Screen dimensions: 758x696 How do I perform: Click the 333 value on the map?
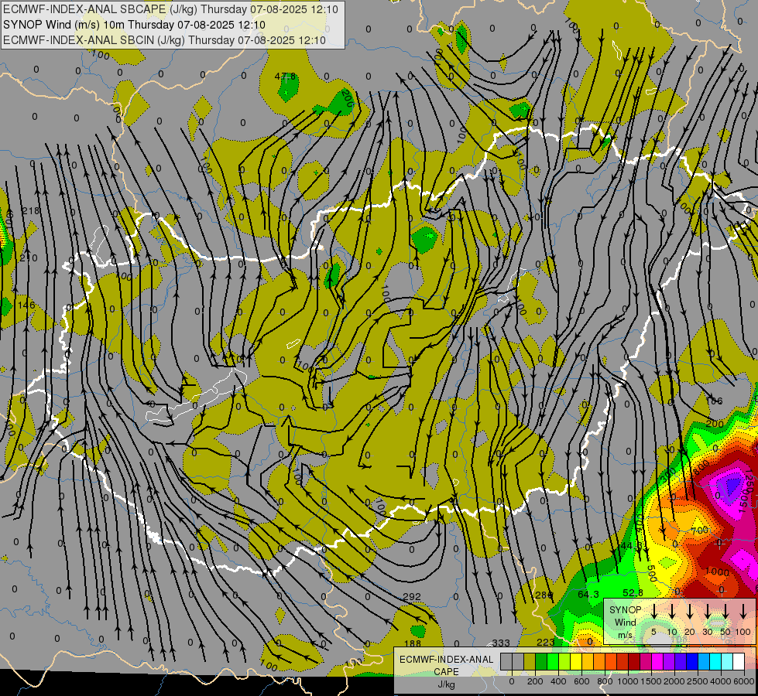pos(501,643)
